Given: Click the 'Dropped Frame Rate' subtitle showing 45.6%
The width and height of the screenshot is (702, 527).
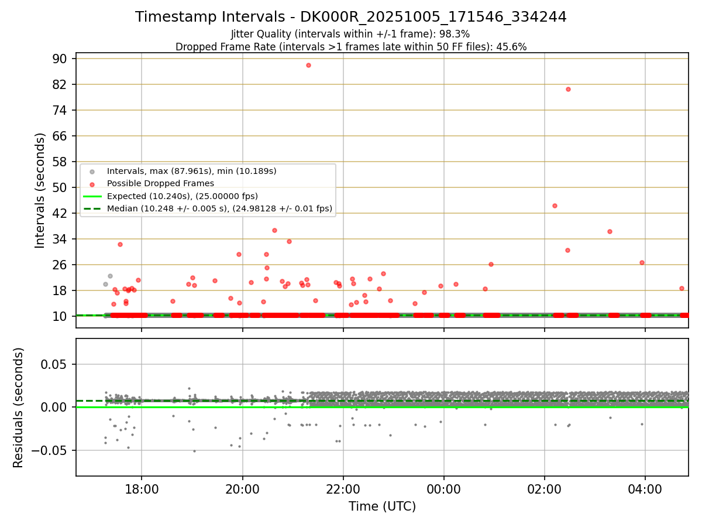Looking at the screenshot, I should click(x=351, y=47).
